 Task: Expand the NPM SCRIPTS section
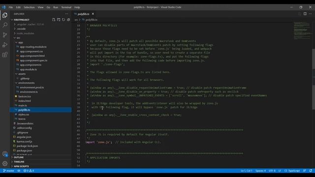[21, 166]
